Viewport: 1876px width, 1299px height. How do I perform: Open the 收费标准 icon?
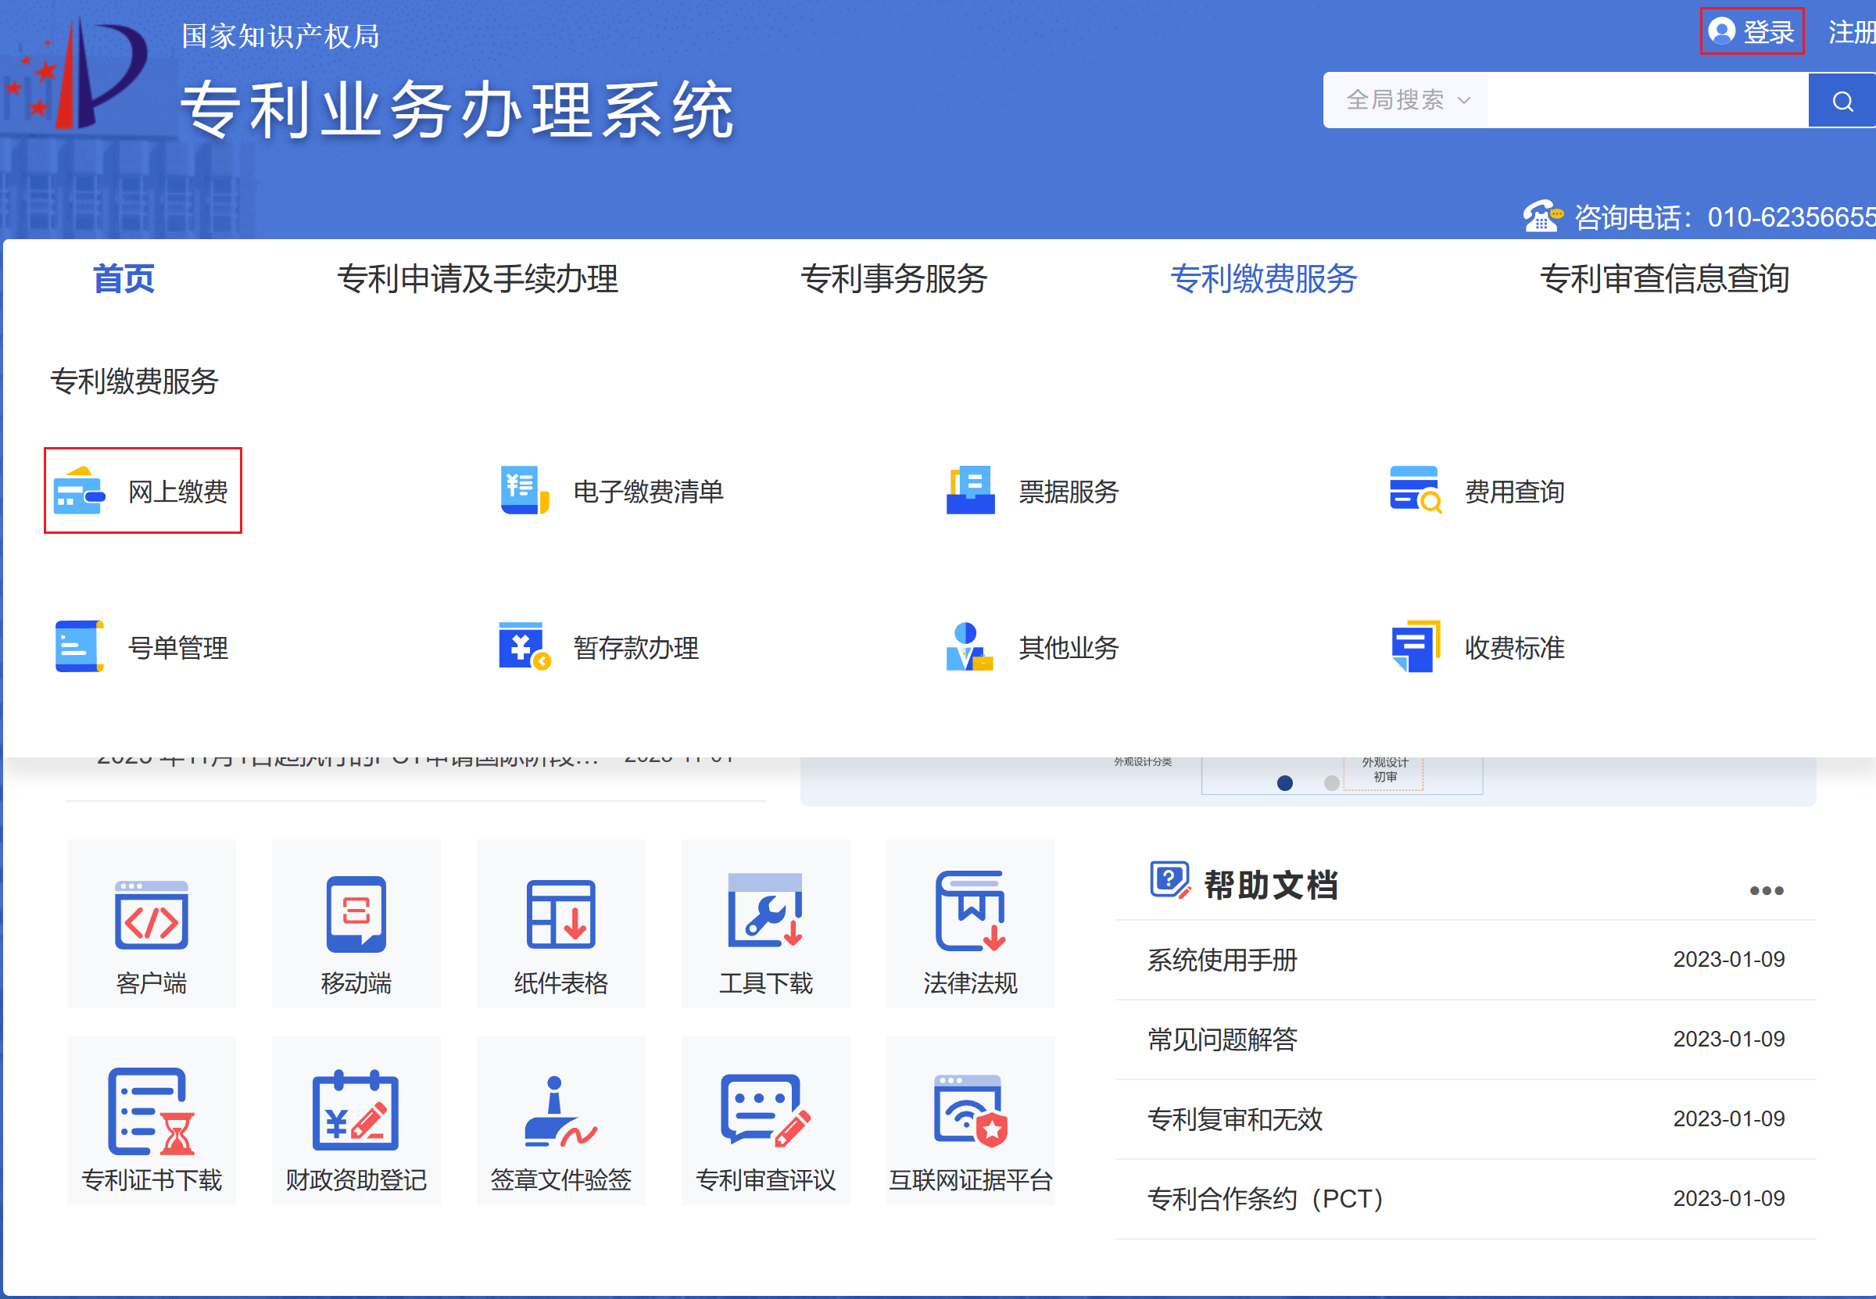pyautogui.click(x=1416, y=647)
